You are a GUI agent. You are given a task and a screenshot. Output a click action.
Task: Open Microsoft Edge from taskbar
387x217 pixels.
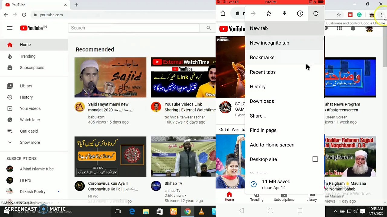[132, 212]
